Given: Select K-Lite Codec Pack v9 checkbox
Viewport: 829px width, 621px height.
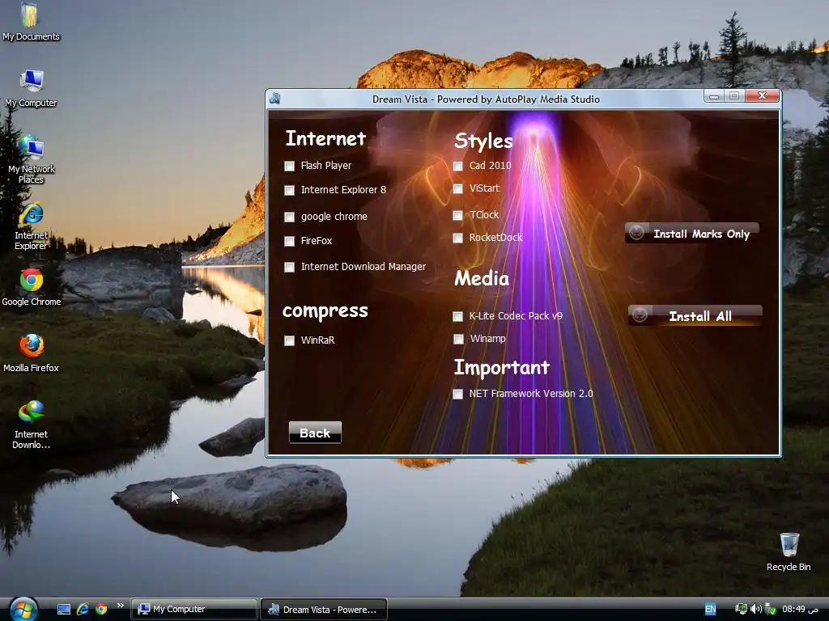Looking at the screenshot, I should [x=458, y=316].
